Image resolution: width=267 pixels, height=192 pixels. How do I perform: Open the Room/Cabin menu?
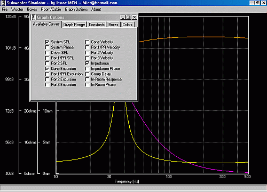tap(51, 9)
